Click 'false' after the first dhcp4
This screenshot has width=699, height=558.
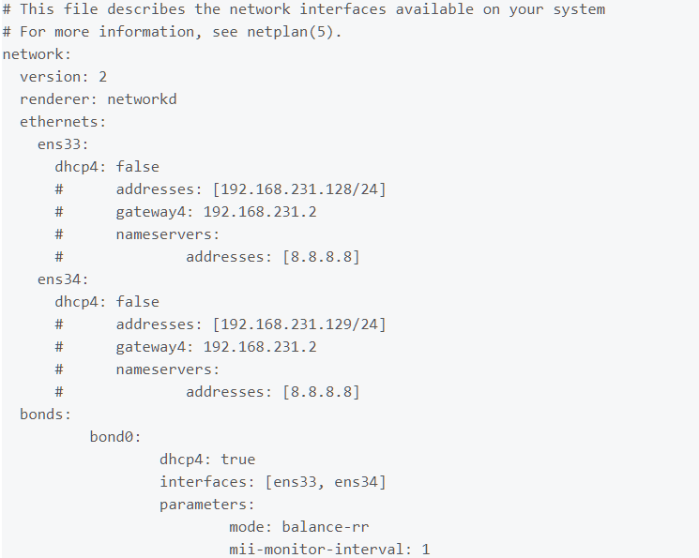[137, 167]
